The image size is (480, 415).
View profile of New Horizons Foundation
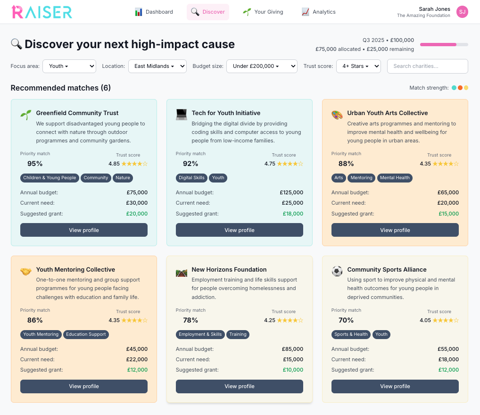click(240, 387)
